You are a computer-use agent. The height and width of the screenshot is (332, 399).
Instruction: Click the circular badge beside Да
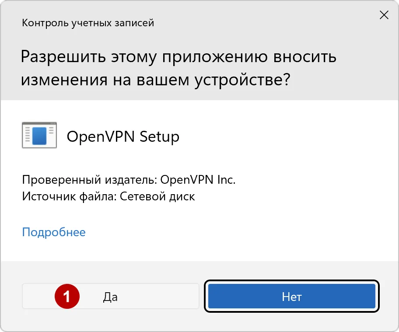pos(67,296)
